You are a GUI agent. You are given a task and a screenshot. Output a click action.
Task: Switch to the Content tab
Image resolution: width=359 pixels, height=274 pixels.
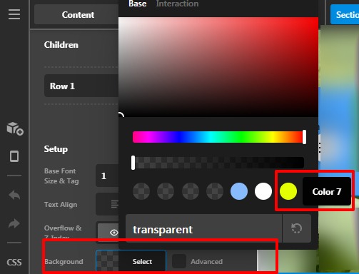coord(78,15)
